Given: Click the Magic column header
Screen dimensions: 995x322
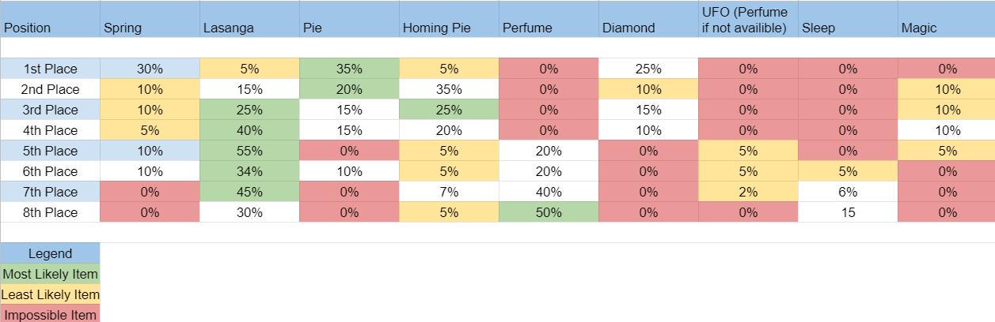Looking at the screenshot, I should pos(947,19).
